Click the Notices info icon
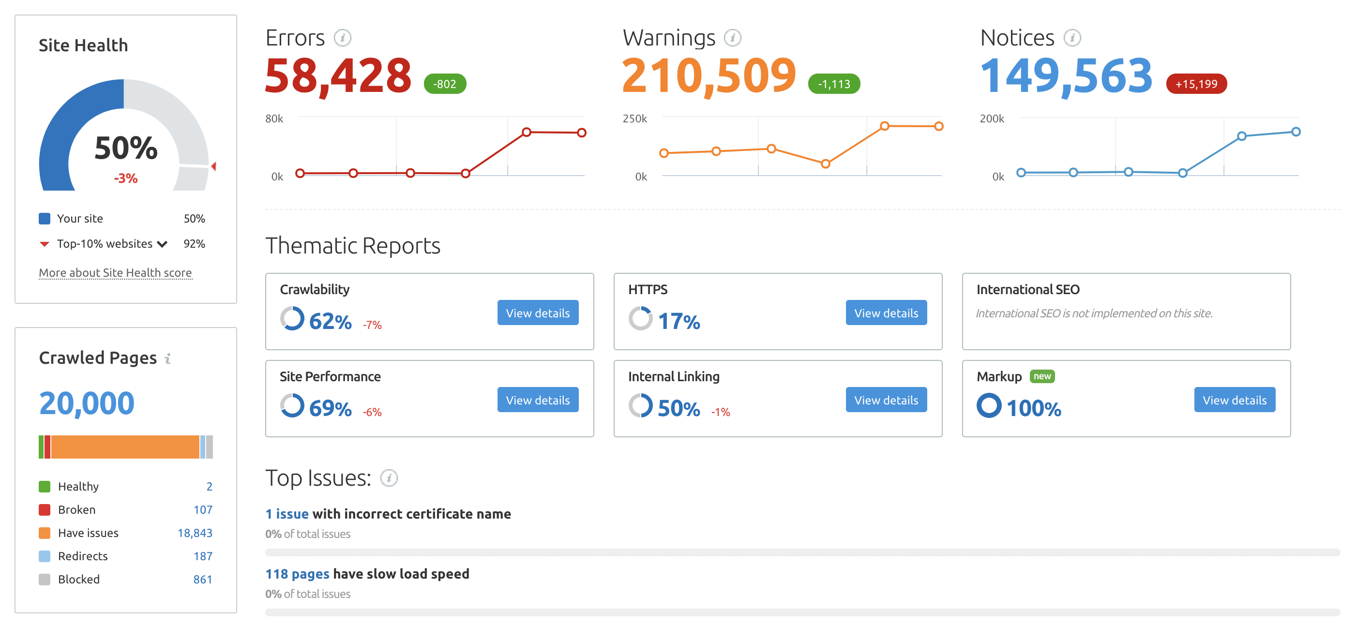 tap(1072, 38)
